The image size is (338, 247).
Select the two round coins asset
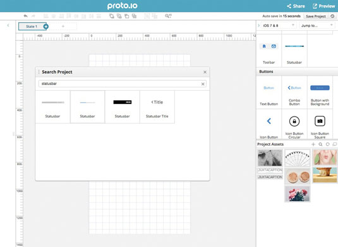tap(298, 176)
